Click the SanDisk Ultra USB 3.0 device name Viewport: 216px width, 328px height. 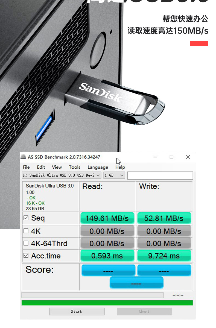(50, 186)
